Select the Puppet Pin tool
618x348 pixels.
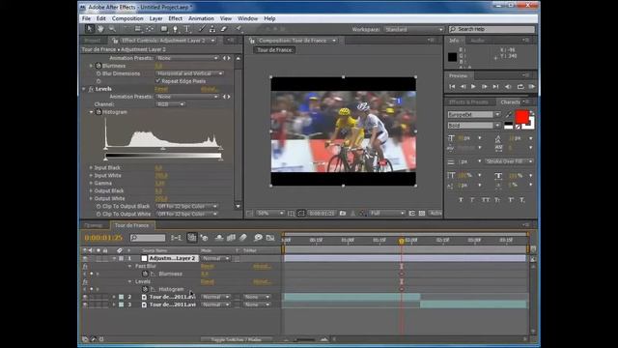pos(239,29)
